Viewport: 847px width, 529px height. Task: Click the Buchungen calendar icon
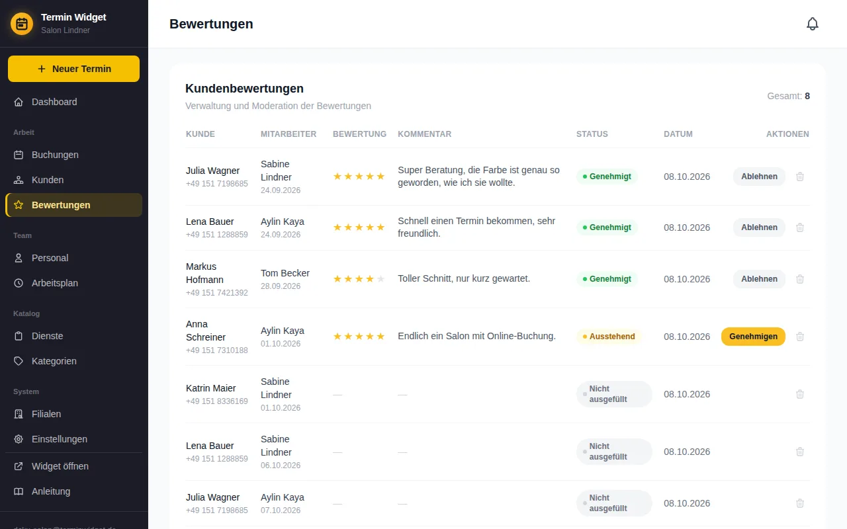pyautogui.click(x=19, y=155)
